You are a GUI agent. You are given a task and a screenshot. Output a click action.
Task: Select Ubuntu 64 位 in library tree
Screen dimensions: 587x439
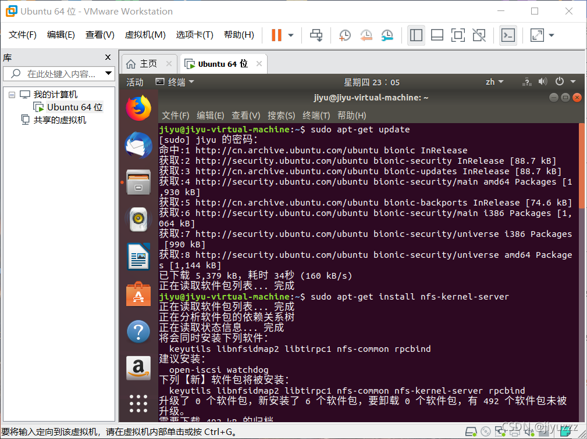(x=74, y=107)
